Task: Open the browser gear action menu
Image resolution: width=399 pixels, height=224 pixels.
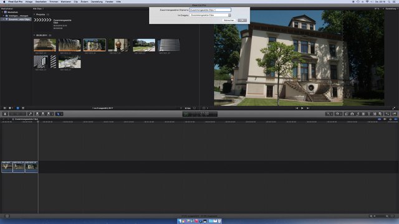Action: point(10,108)
